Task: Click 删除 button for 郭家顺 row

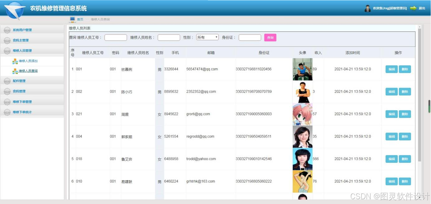Action: pyautogui.click(x=405, y=136)
